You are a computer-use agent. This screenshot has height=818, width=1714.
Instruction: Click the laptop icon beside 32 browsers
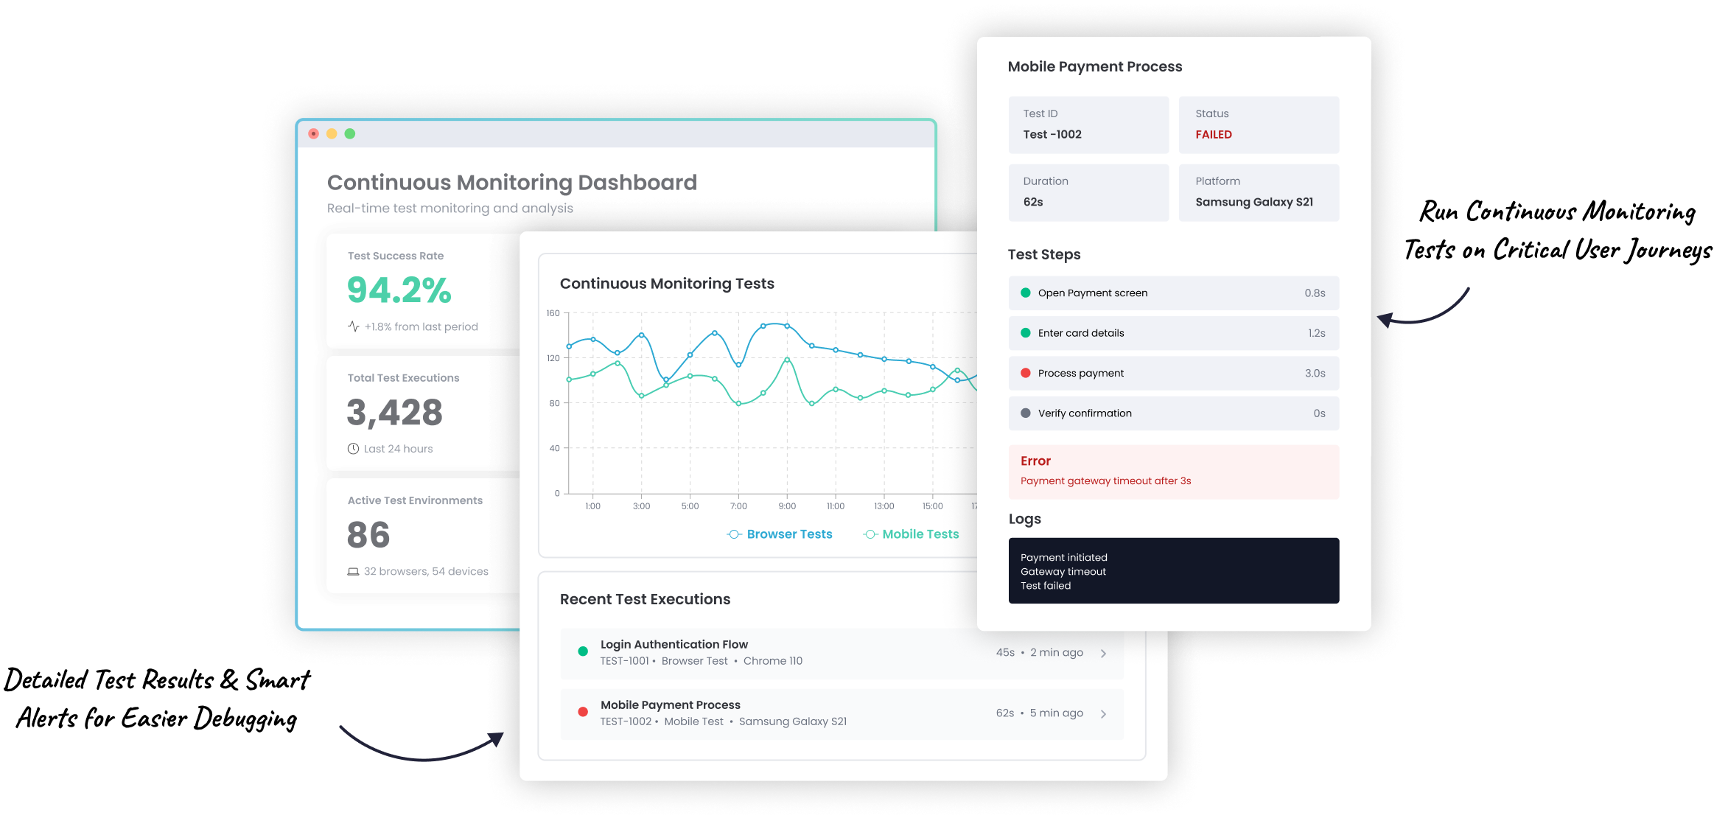(353, 572)
